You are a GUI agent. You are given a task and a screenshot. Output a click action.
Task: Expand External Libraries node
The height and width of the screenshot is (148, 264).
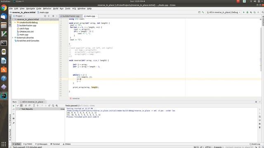pyautogui.click(x=13, y=38)
